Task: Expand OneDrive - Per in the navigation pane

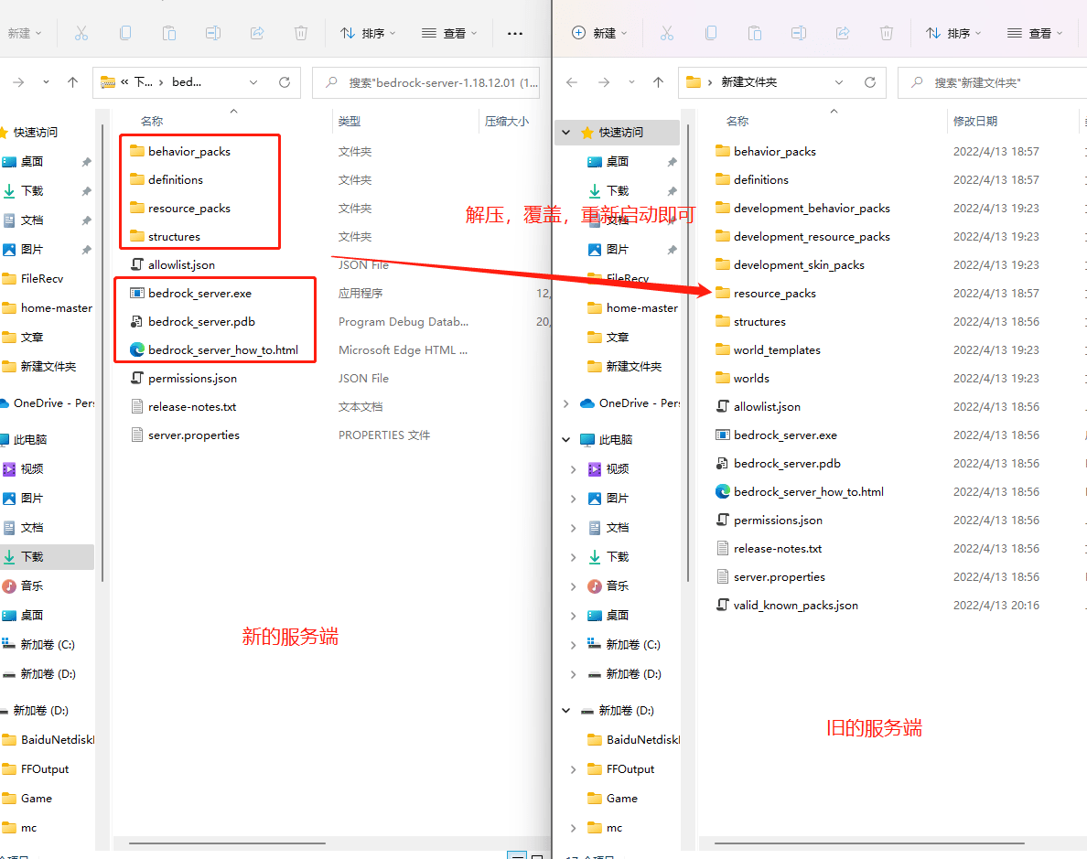Action: (566, 405)
